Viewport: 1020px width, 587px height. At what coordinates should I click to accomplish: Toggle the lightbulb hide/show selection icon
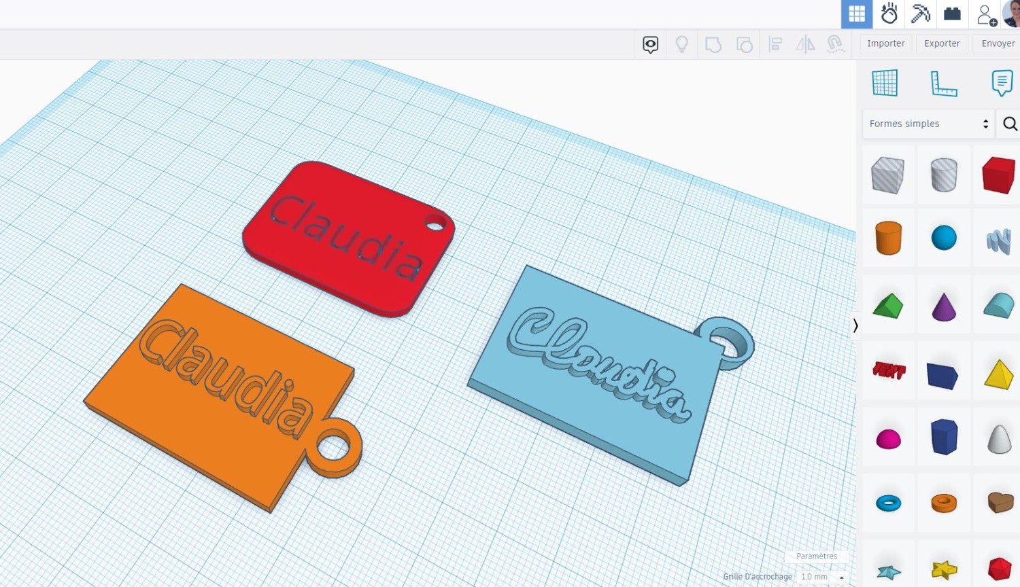[x=681, y=45]
